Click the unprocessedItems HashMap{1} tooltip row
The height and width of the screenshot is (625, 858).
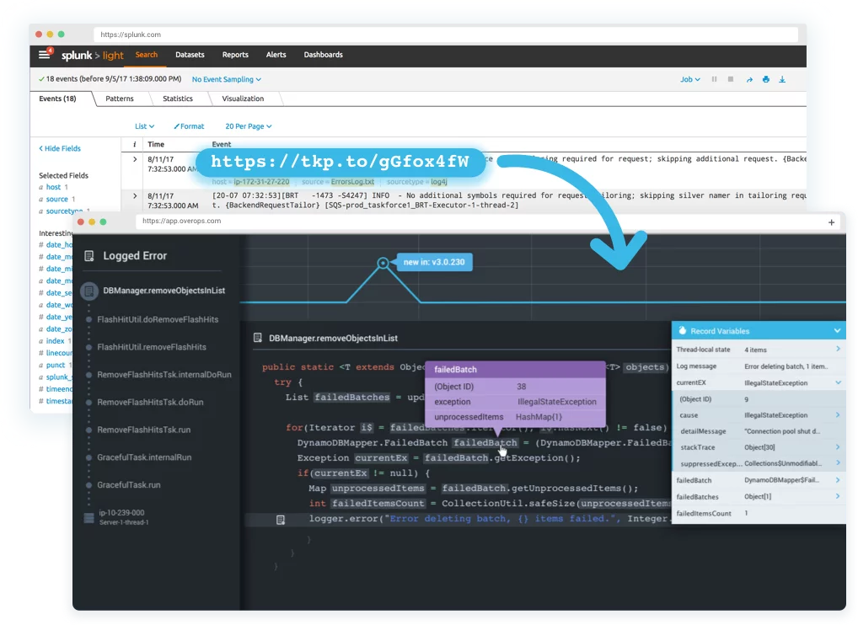point(515,417)
